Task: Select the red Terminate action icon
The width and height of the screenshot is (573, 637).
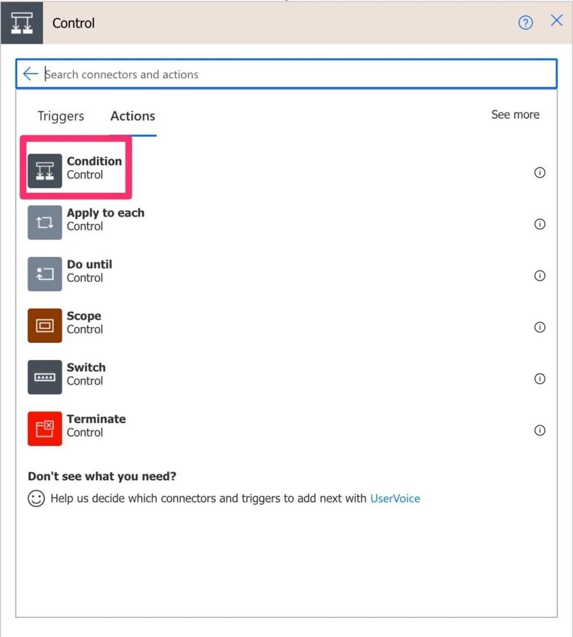Action: pos(45,429)
